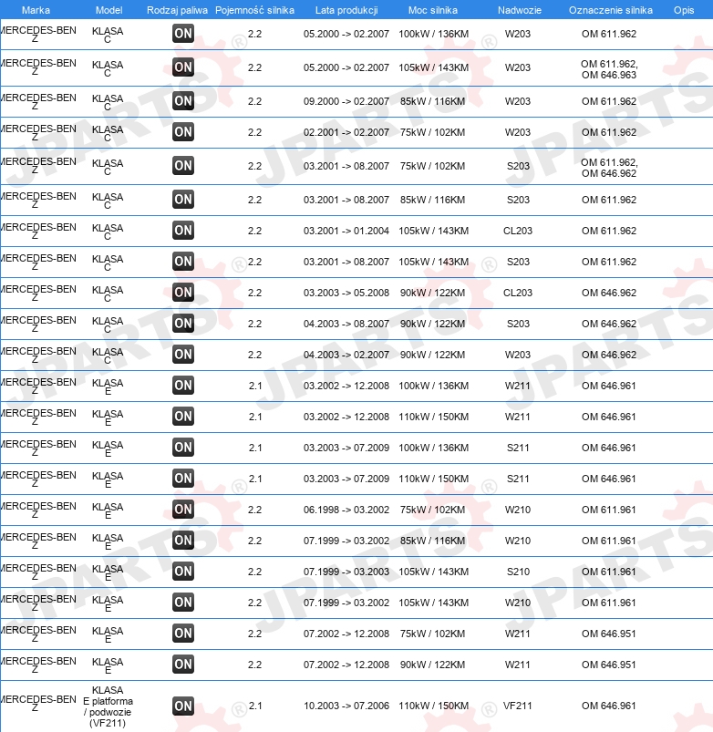Select the production years '06.1998 -> 03.2002'

pyautogui.click(x=346, y=510)
